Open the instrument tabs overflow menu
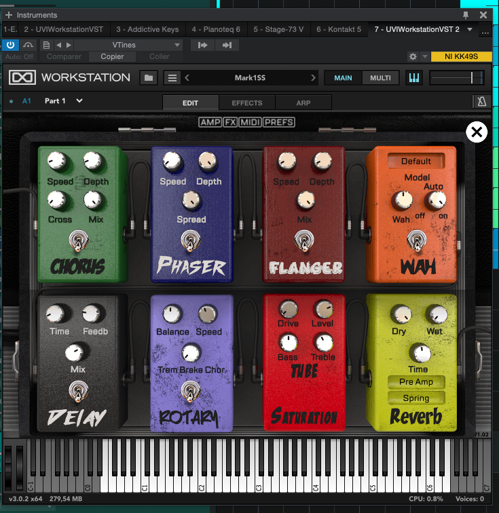This screenshot has width=499, height=513. coord(485,33)
